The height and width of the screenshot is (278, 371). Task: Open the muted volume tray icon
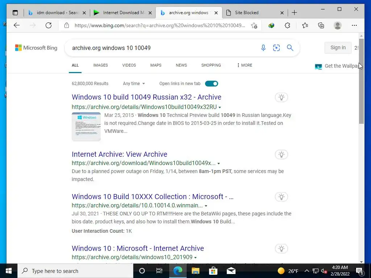324,271
